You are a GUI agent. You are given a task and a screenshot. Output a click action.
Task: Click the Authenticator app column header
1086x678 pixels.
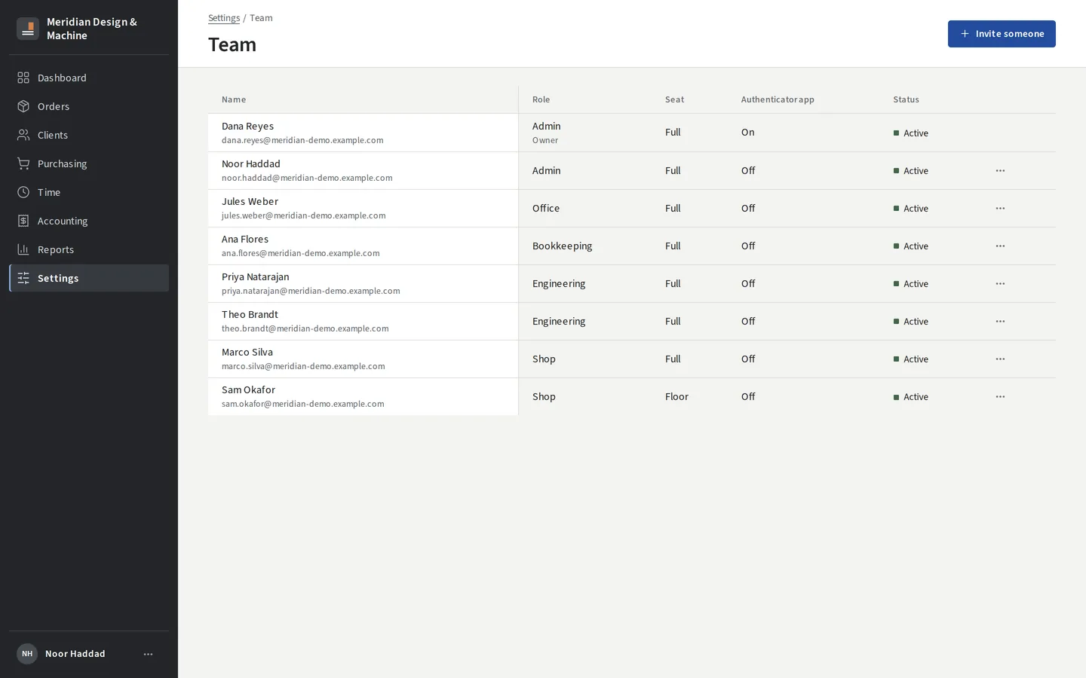778,99
